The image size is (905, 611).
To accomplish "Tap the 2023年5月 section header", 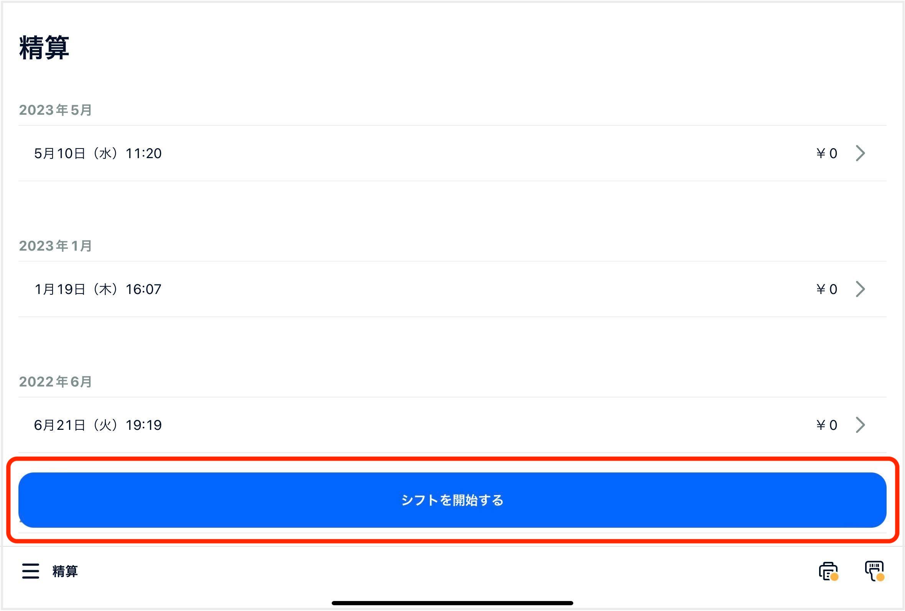I will click(55, 110).
